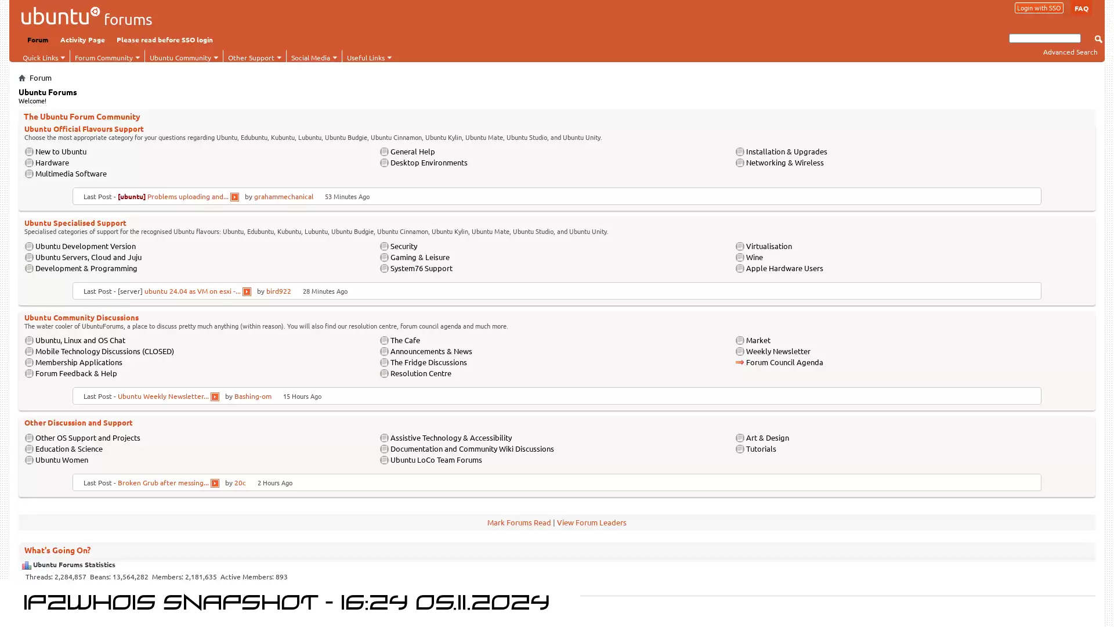Click the Ubuntu Forums Statistics chart icon
Viewport: 1114px width, 627px height.
pos(27,565)
